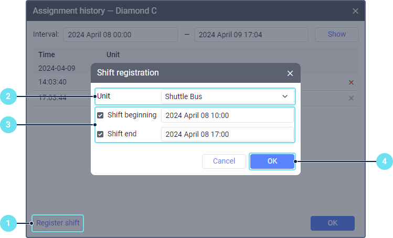This screenshot has width=393, height=238.
Task: Click callout marker number 1
Action: coord(8,223)
